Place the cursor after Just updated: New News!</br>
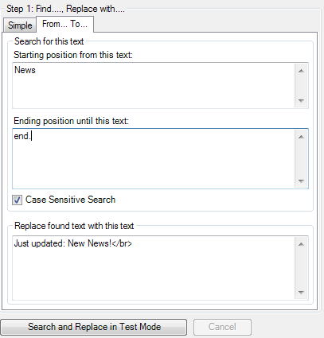Viewport: 324px width, 338px height. coord(132,243)
